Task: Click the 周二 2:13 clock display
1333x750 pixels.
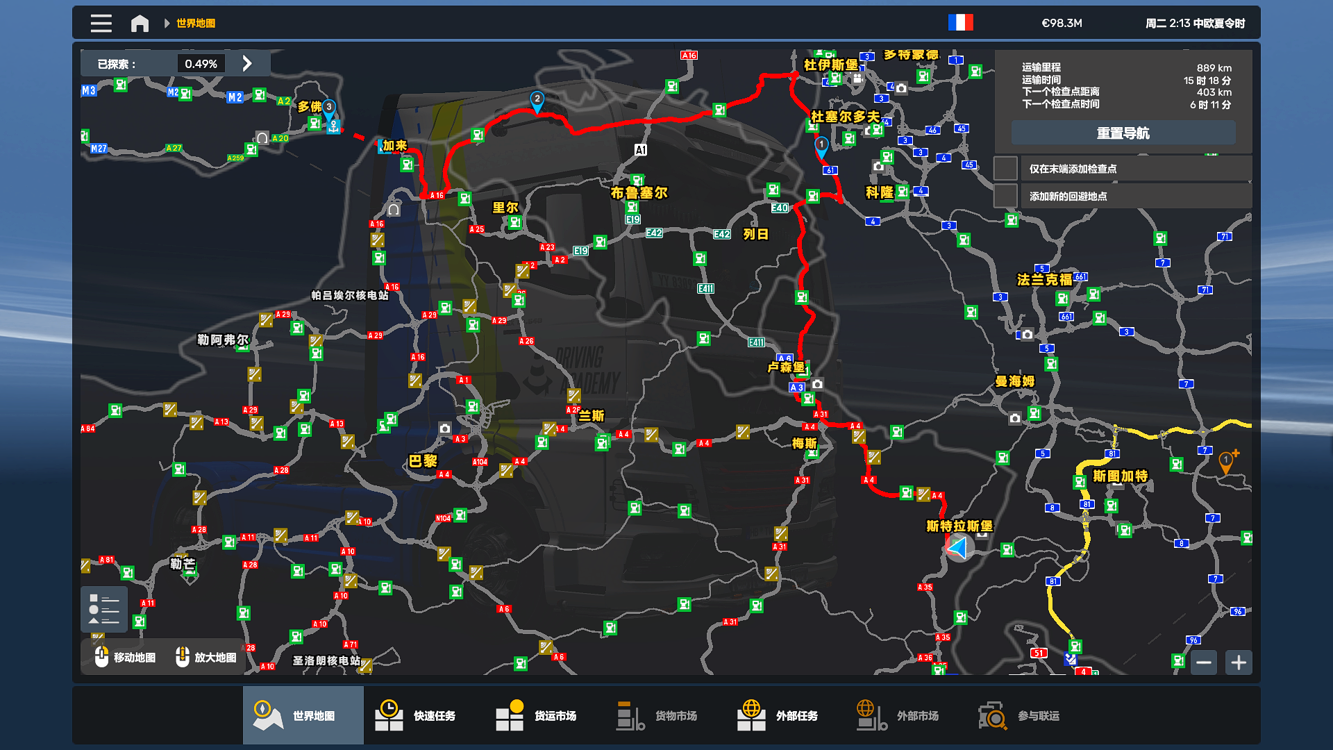Action: pos(1196,23)
